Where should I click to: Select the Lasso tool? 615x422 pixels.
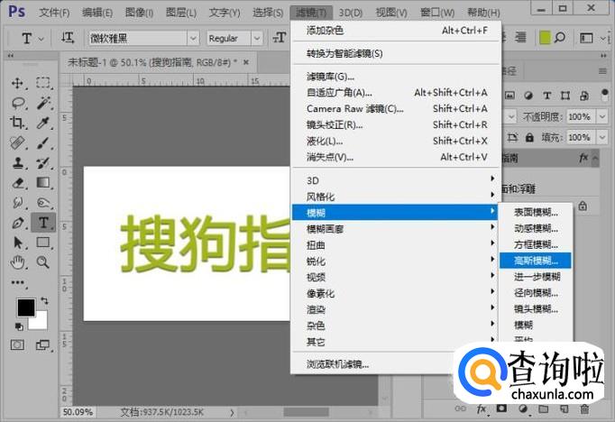[18, 103]
